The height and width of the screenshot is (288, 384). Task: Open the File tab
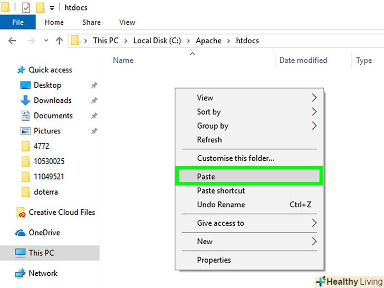coord(18,22)
